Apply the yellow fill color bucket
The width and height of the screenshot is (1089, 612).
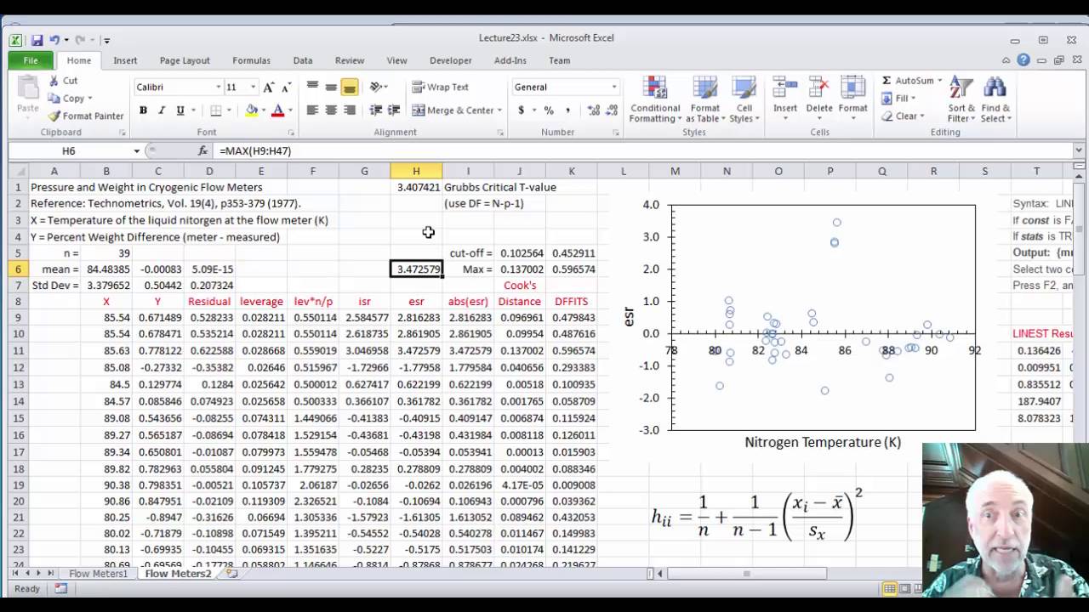click(251, 110)
